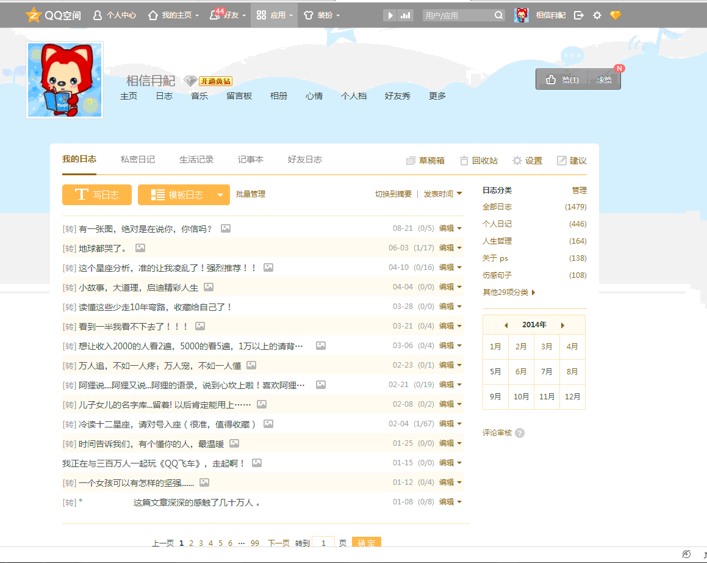Click image icon on 看到一半我看不下去了 entry
This screenshot has height=563, width=707.
pos(200,326)
